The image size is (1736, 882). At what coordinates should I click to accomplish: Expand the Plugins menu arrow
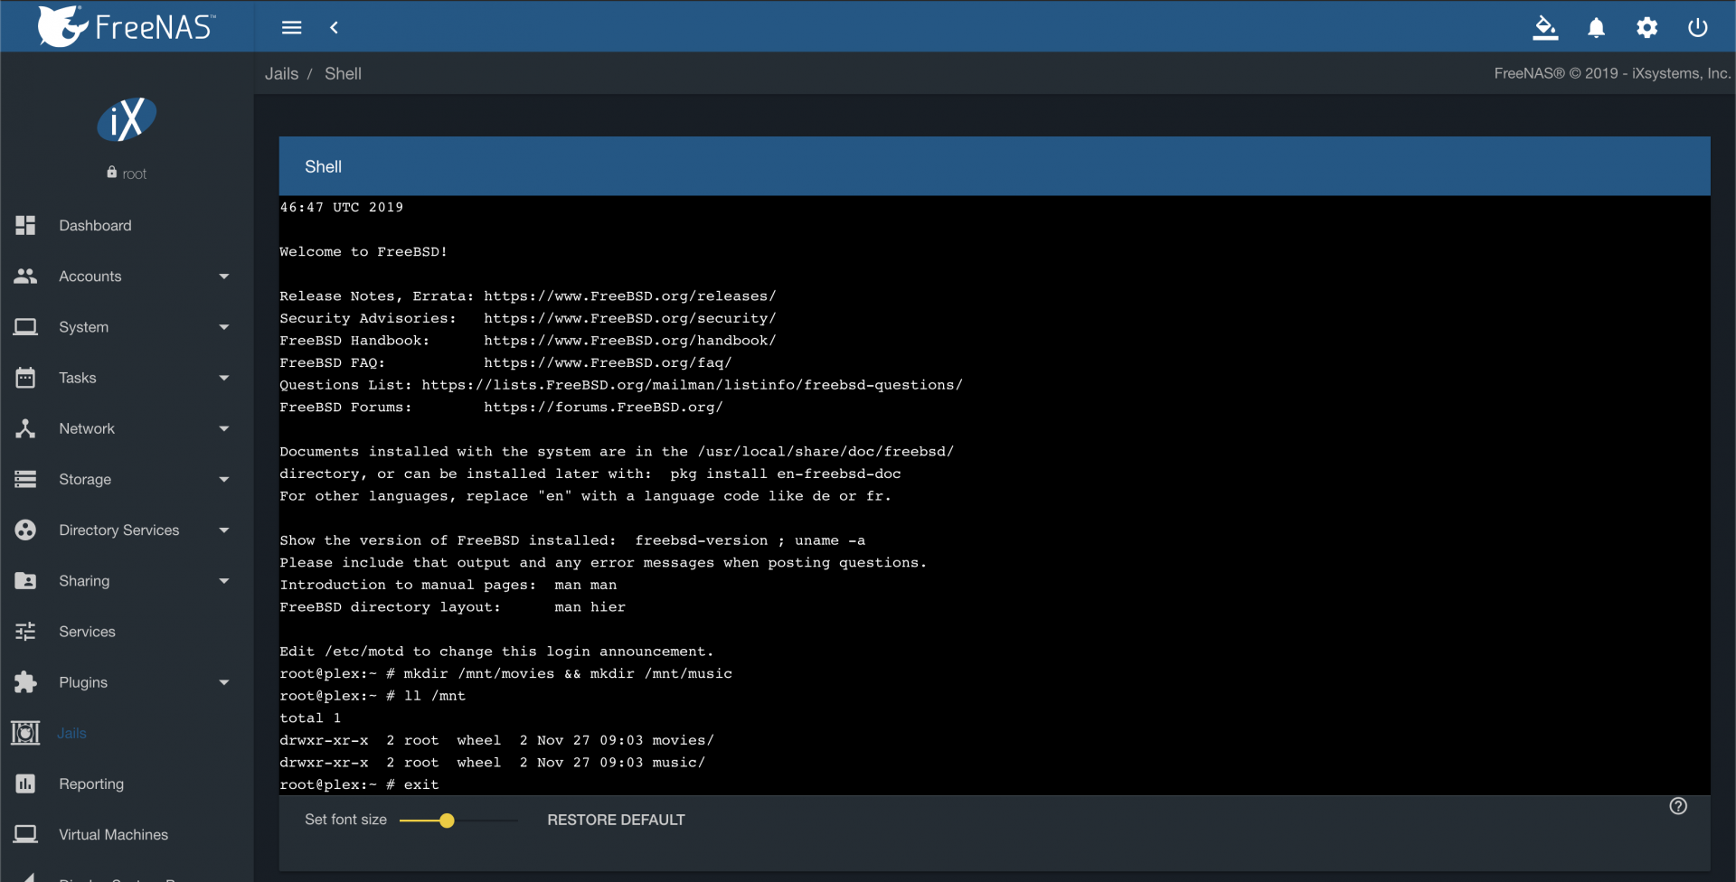coord(224,682)
